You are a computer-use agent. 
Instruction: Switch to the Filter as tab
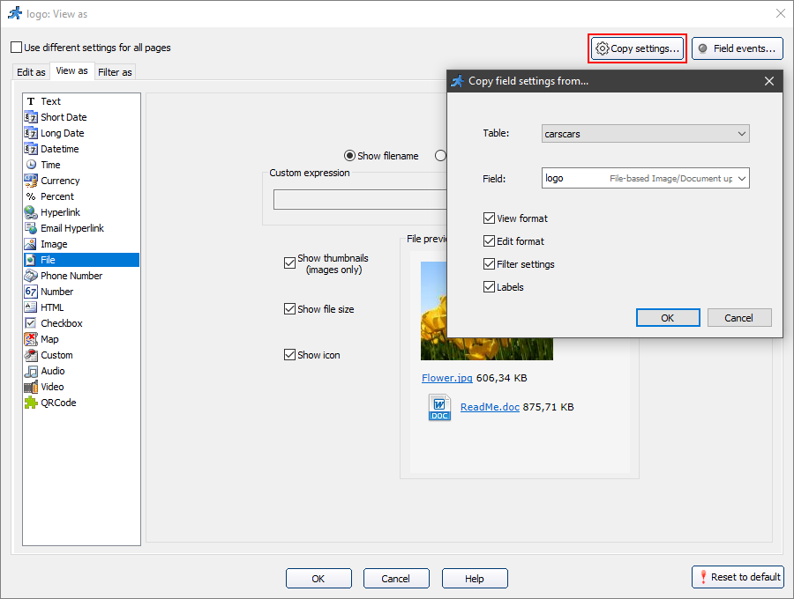(115, 71)
